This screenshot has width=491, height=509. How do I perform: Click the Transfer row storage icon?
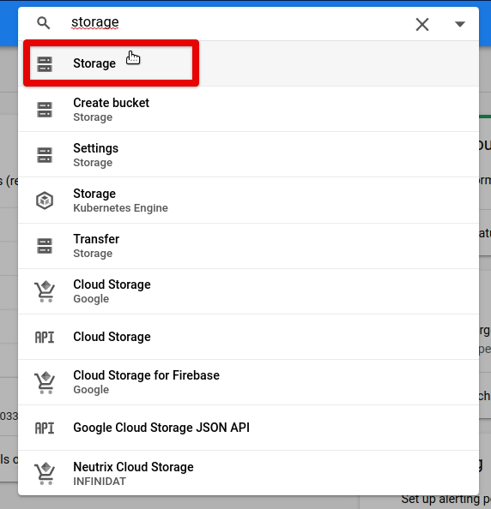click(45, 246)
